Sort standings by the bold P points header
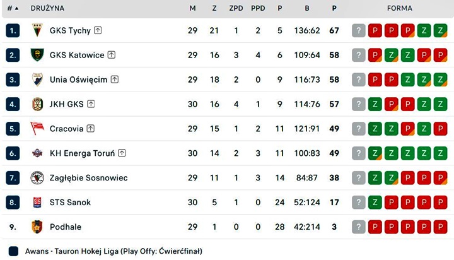454x260 pixels. [x=334, y=8]
